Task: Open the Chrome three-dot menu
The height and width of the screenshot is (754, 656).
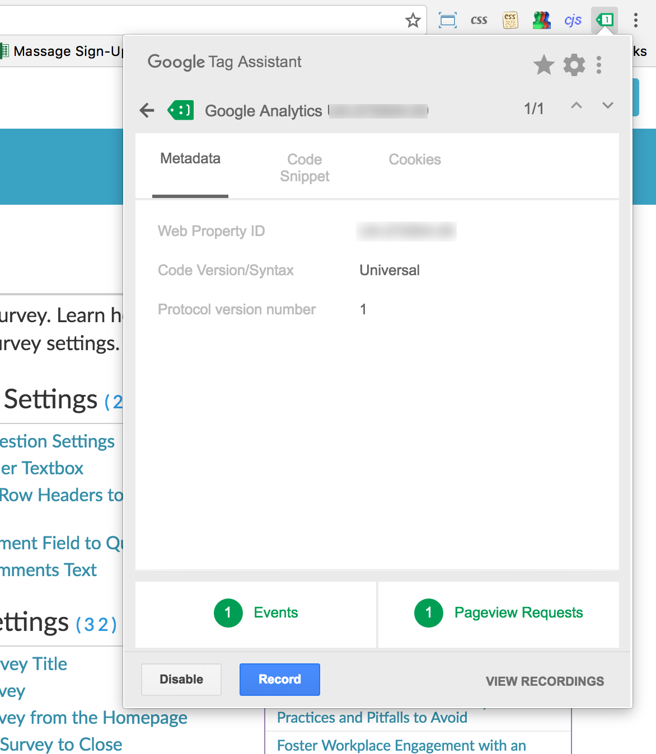Action: point(636,20)
